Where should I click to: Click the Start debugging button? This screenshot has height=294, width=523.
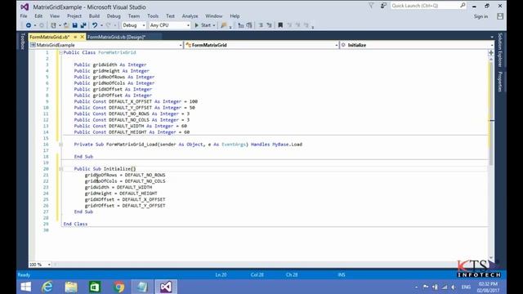pos(203,25)
